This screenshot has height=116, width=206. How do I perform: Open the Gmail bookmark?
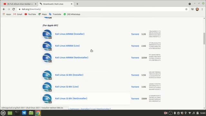pos(18,14)
